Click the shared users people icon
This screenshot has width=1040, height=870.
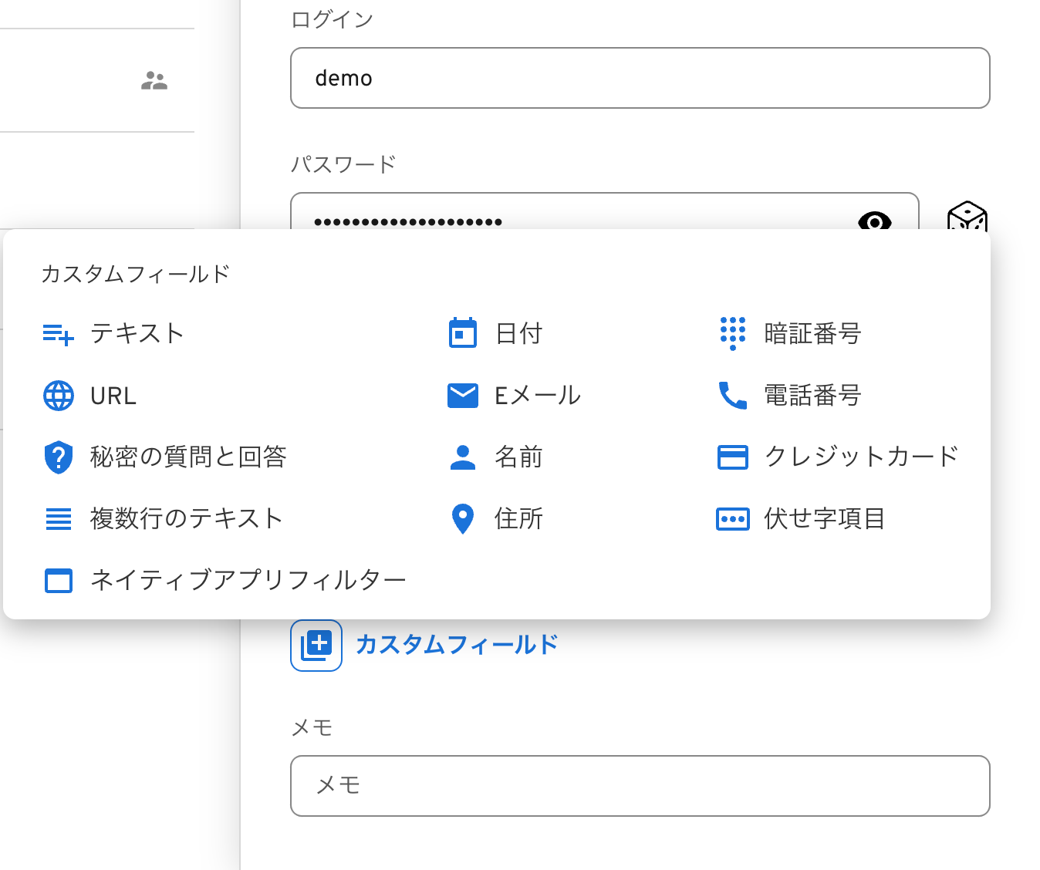[x=154, y=81]
